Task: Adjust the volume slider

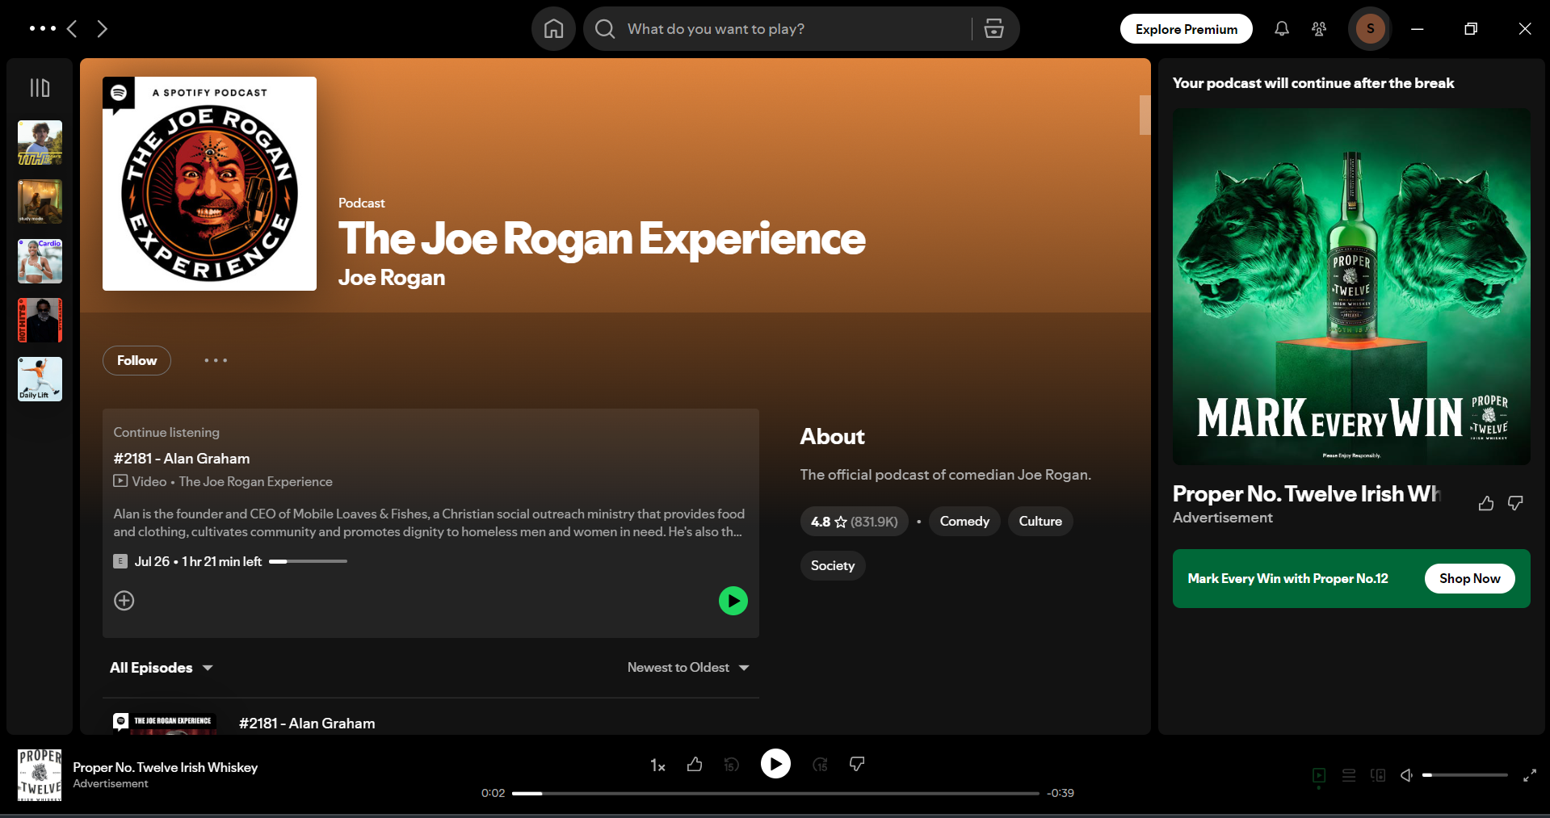Action: 1464,775
